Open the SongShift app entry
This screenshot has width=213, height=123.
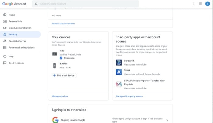(x=142, y=63)
